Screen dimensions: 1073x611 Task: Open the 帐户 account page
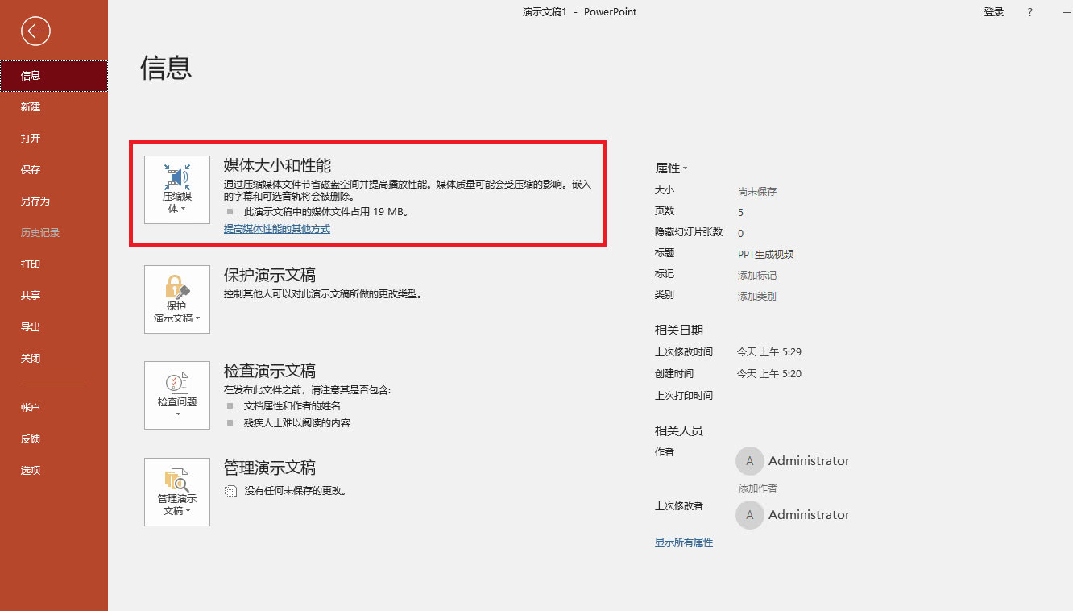coord(54,408)
